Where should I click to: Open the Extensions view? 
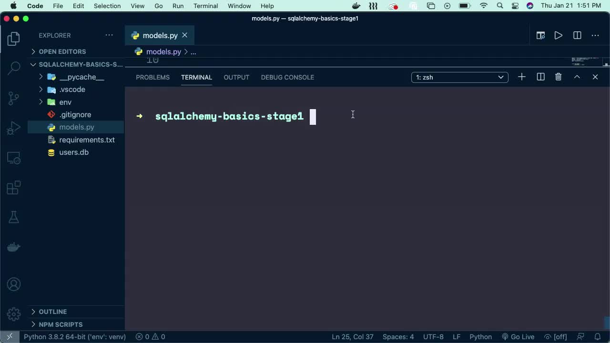(14, 187)
